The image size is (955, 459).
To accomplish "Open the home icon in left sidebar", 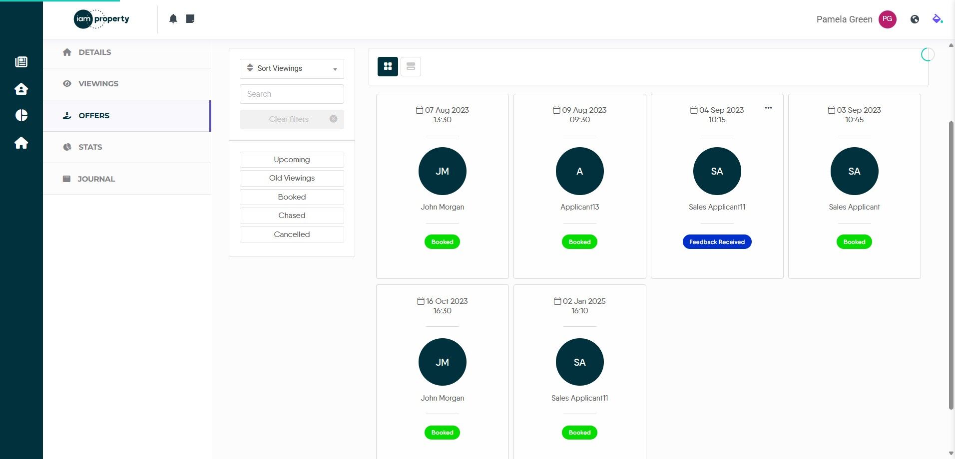I will point(21,143).
